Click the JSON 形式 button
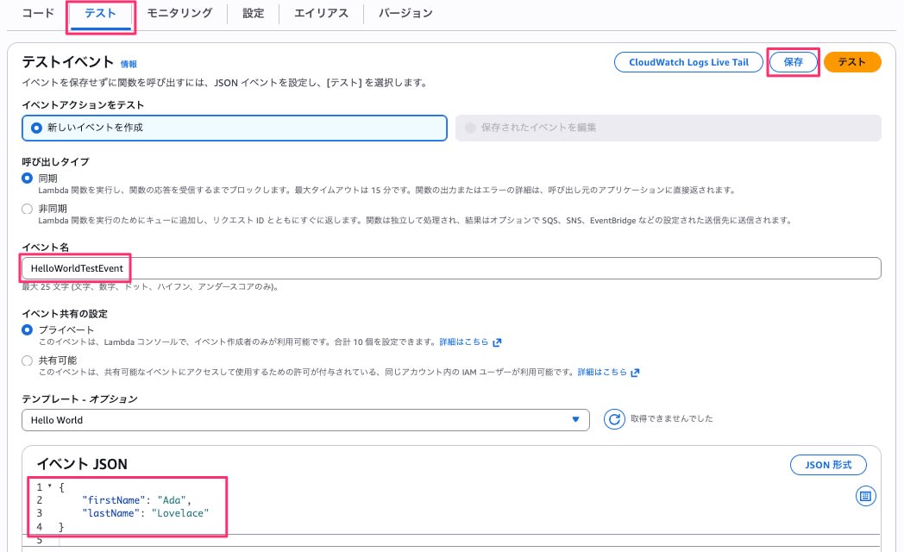 pos(827,464)
